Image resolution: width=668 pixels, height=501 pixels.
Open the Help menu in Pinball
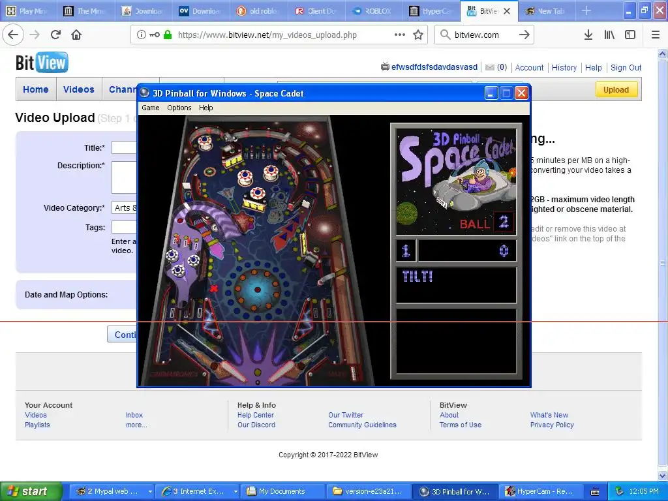coord(205,108)
